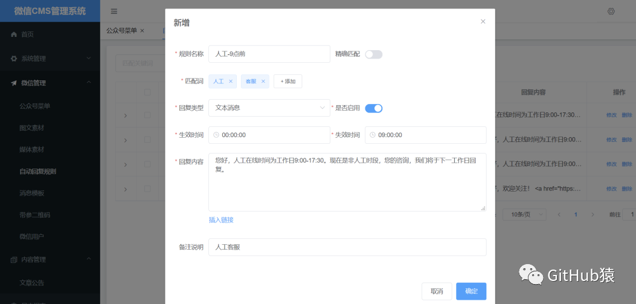Click the 回复内容 text area
Image resolution: width=636 pixels, height=304 pixels.
click(x=347, y=182)
